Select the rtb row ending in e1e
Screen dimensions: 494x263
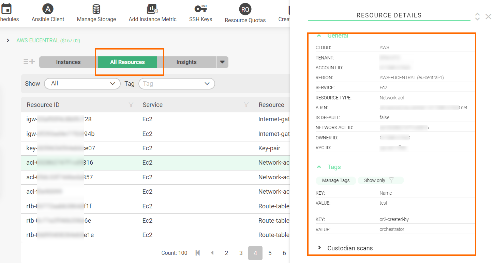tap(155, 235)
